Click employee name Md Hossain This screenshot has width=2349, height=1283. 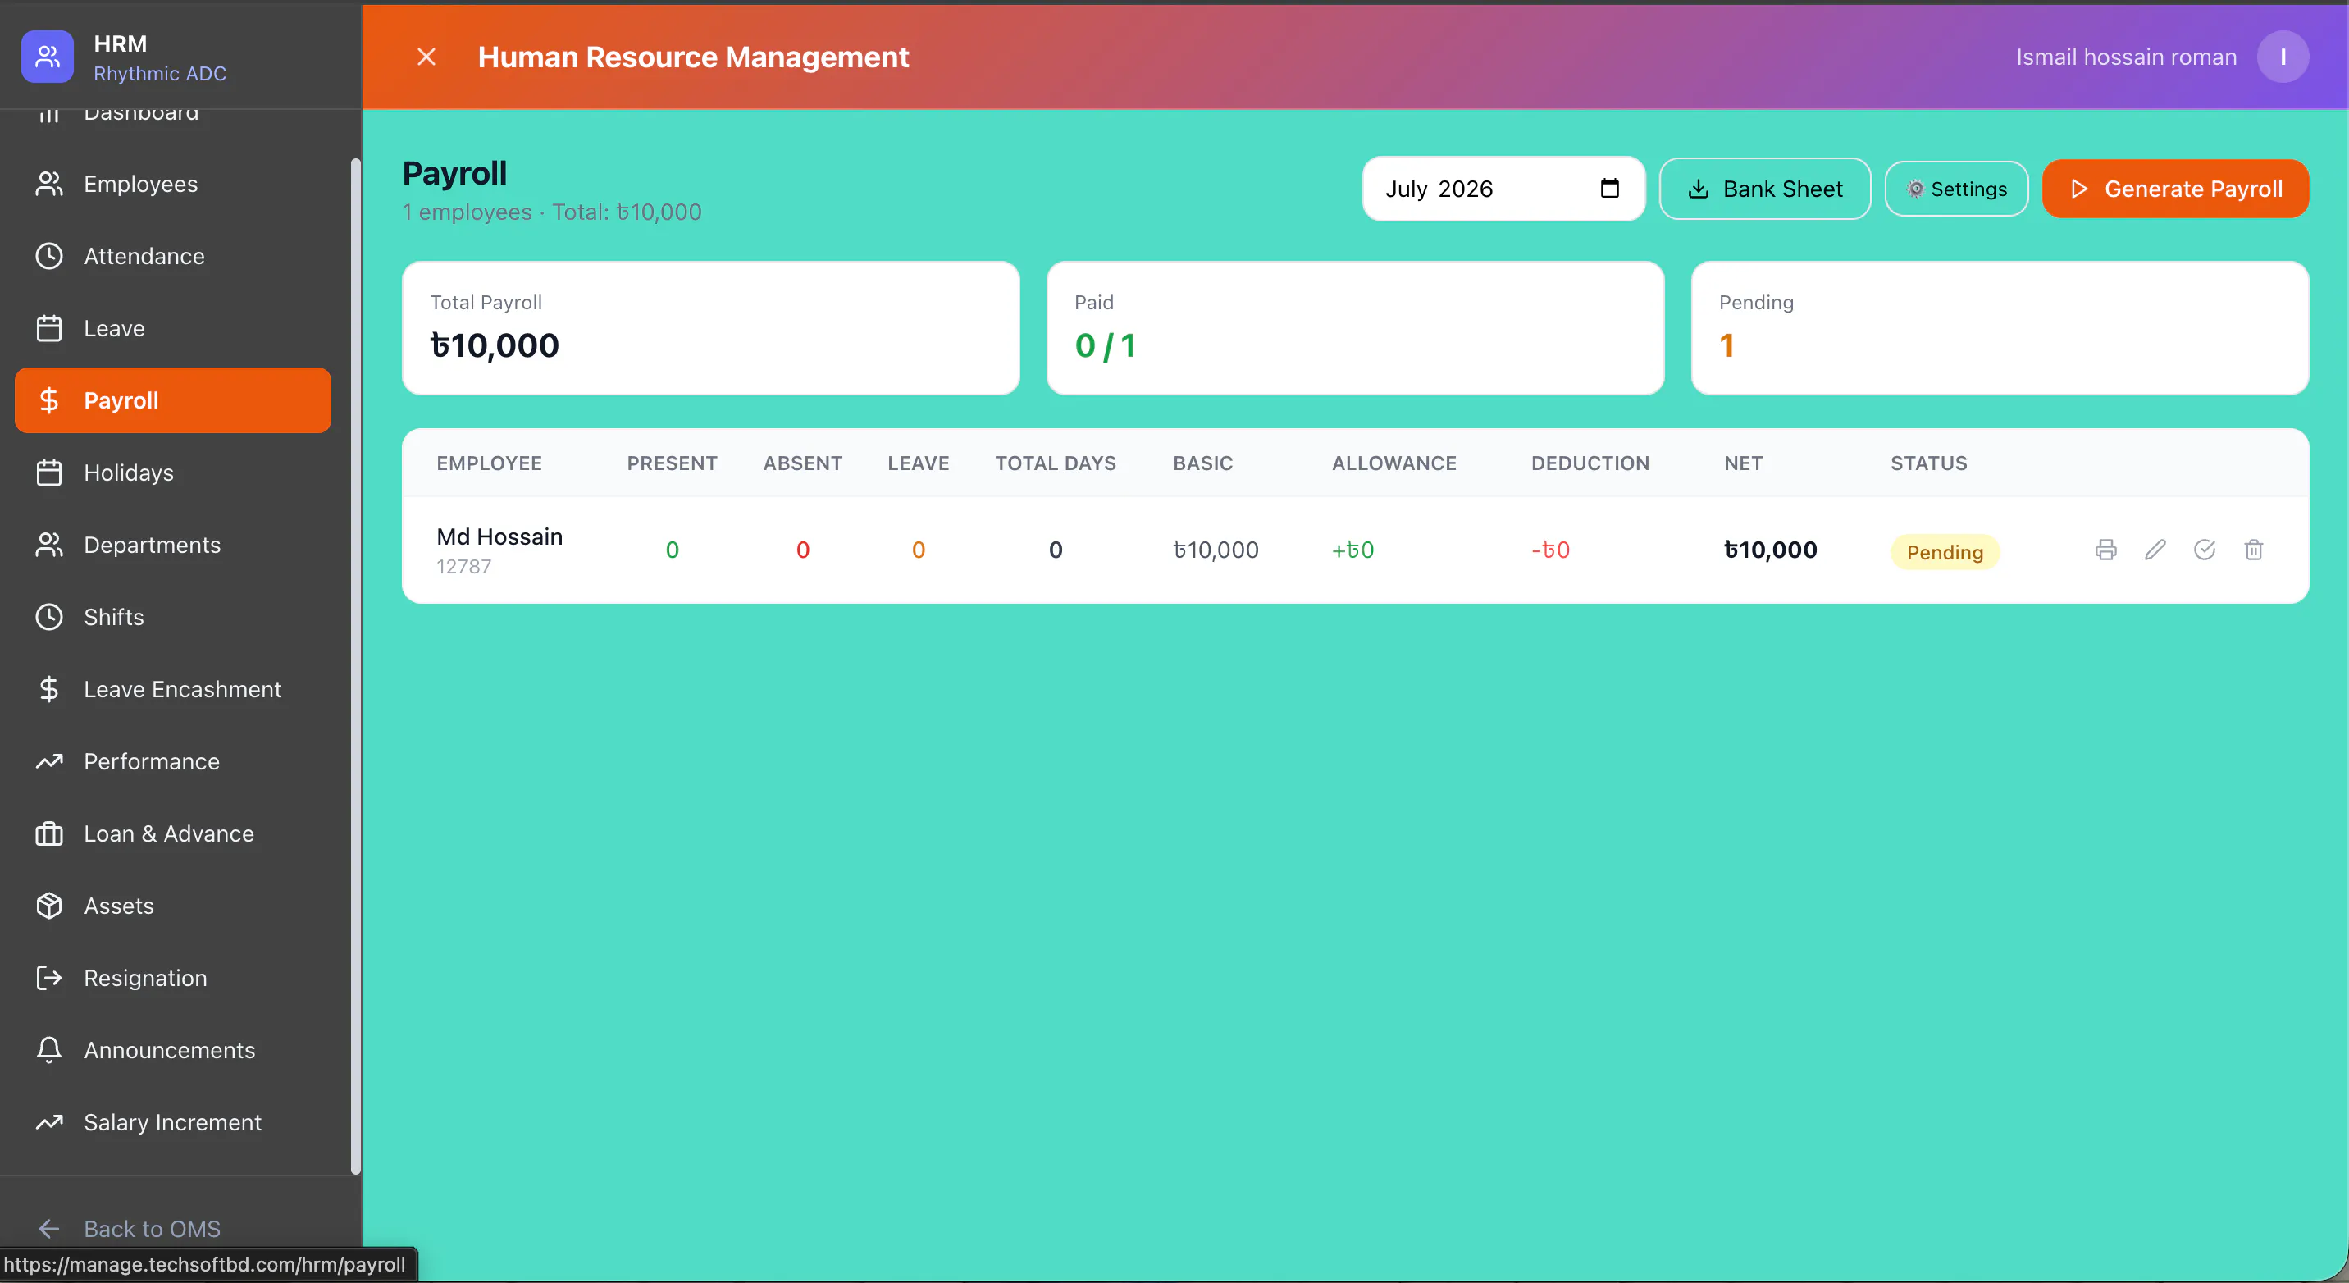(x=499, y=536)
